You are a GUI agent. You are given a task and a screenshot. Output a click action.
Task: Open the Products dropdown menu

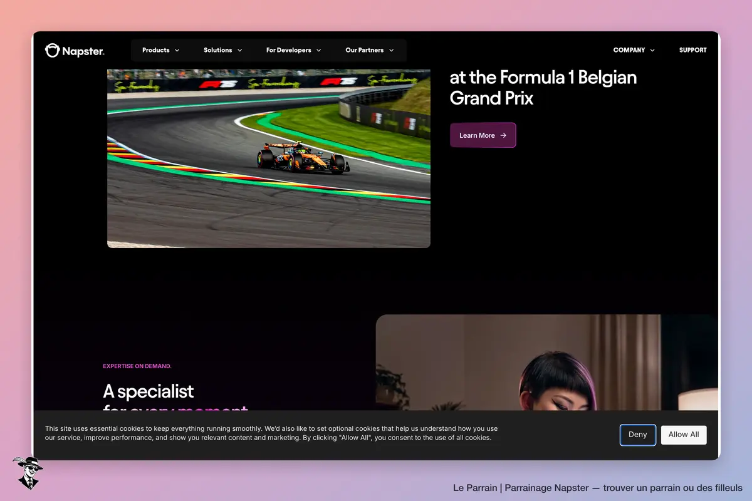point(161,50)
